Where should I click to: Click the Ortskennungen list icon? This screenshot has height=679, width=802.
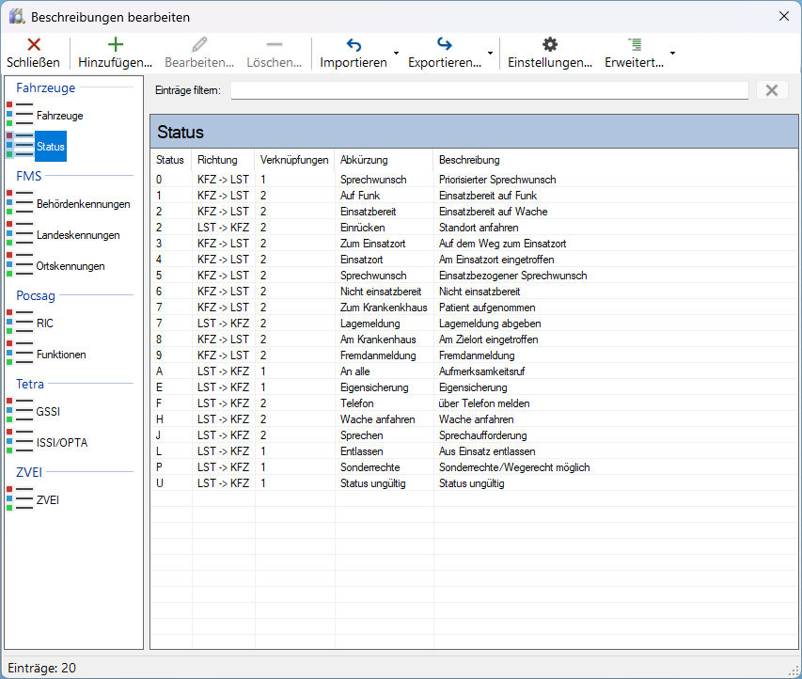(20, 264)
